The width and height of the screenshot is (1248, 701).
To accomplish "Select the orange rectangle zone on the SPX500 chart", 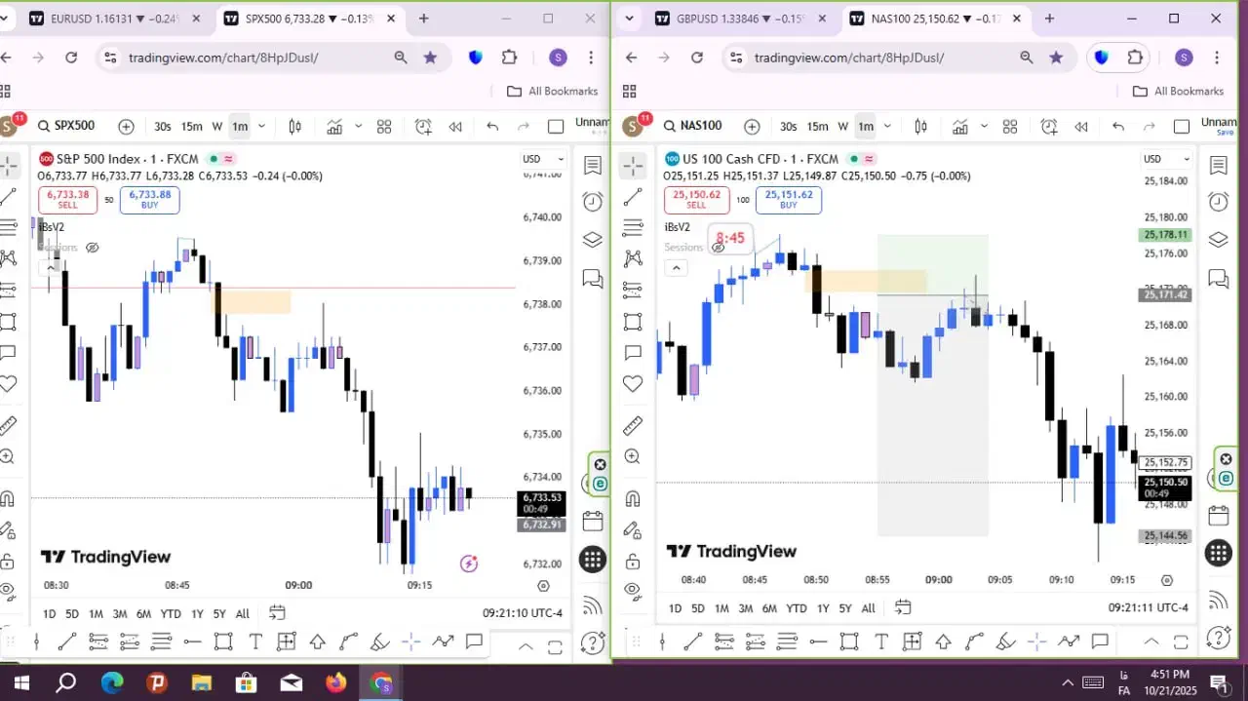I will pos(253,302).
